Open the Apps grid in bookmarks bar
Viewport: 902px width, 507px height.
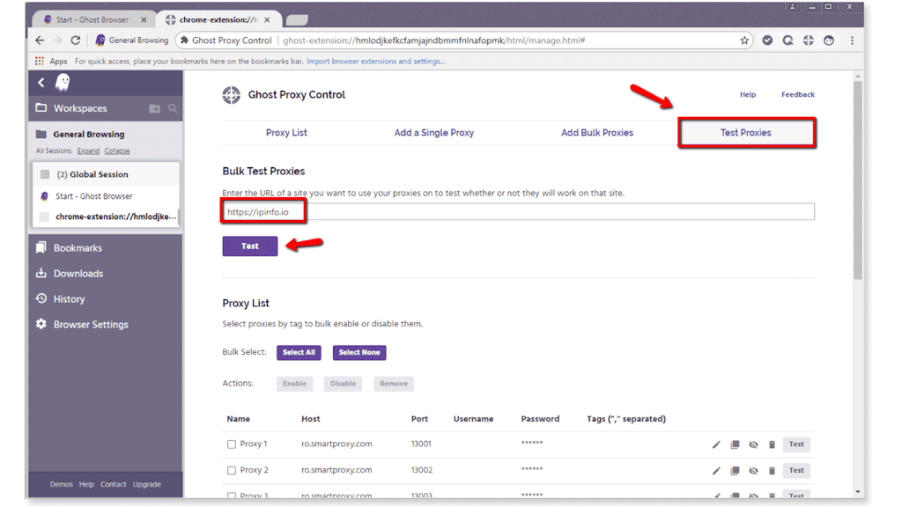(39, 61)
